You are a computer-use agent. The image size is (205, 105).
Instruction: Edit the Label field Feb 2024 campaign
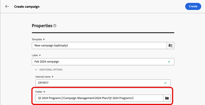(x=103, y=62)
